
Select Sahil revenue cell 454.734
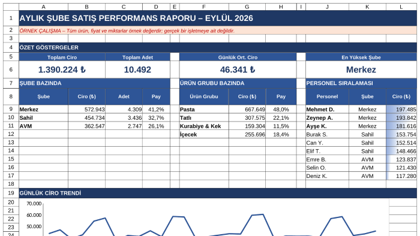point(86,117)
